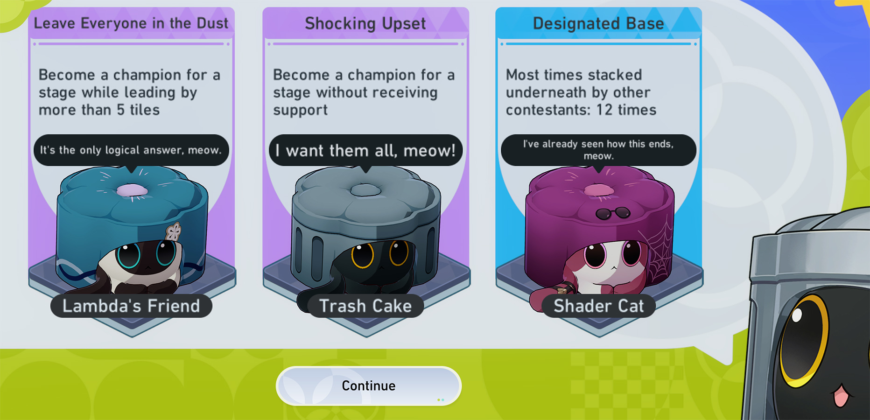Click the sunglasses on Shader Cat's cake
The image size is (870, 420).
(x=613, y=213)
